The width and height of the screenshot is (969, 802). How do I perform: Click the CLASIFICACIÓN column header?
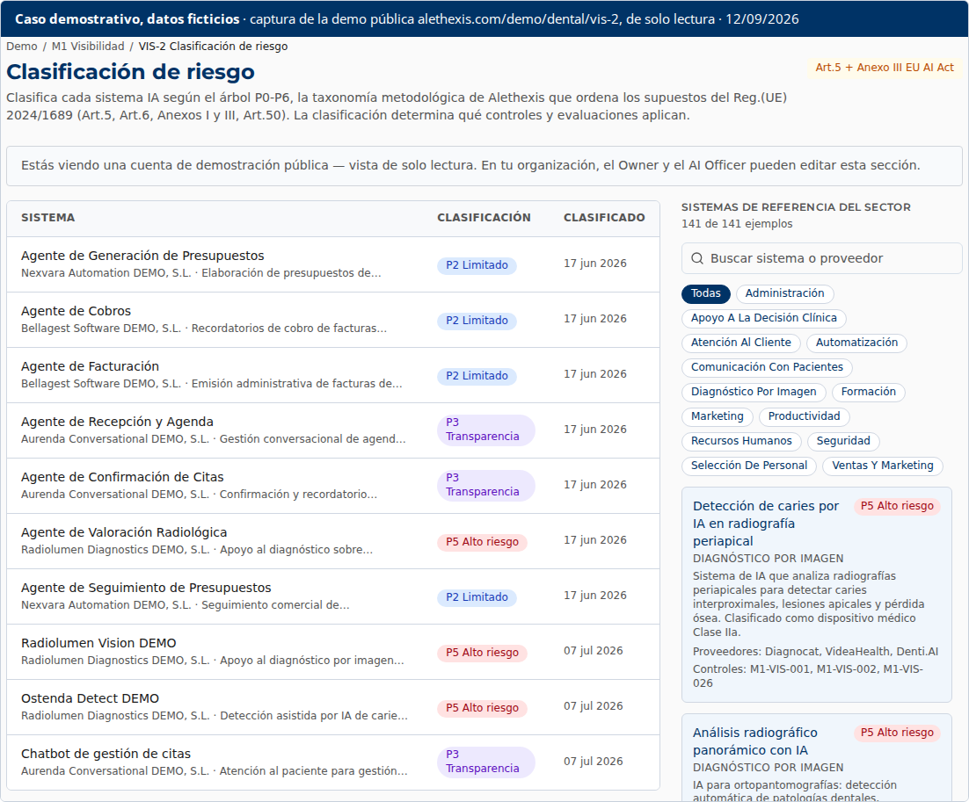(484, 217)
